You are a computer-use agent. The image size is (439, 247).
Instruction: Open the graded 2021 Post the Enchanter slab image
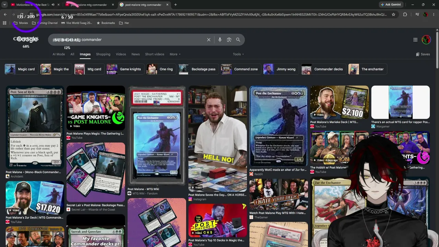point(157,136)
